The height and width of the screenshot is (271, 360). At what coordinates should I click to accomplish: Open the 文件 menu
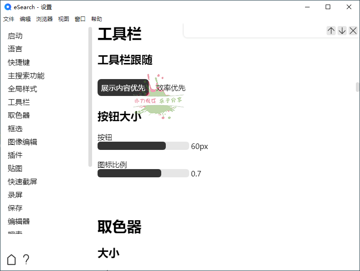(x=9, y=19)
